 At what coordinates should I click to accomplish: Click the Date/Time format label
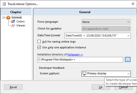click(x=49, y=35)
